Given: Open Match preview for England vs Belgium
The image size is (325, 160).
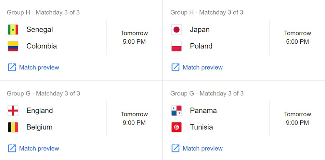Looking at the screenshot, I should tap(39, 149).
